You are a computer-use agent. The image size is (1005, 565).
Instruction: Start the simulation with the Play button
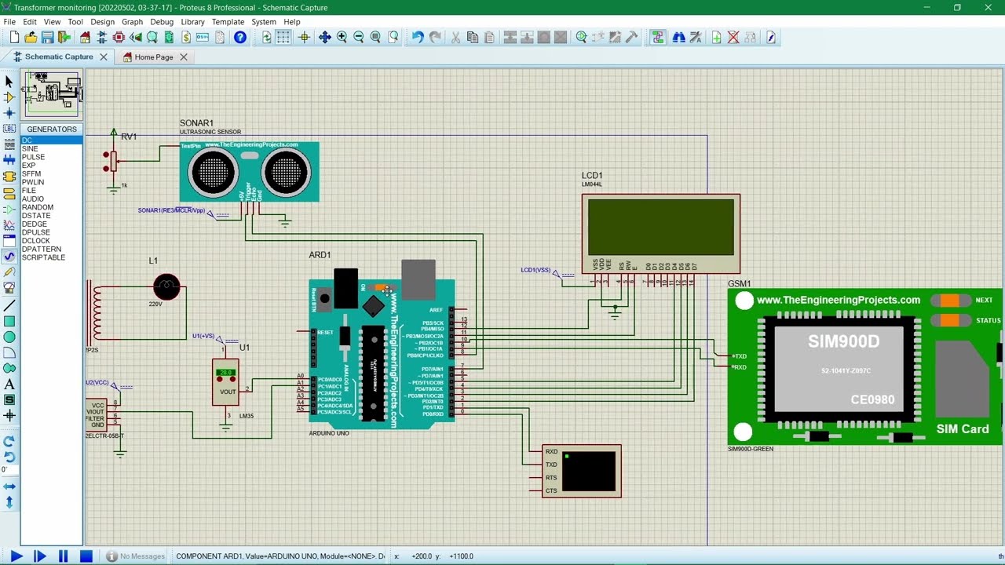[16, 556]
